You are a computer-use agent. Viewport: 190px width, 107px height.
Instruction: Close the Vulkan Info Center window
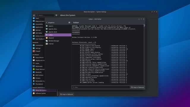(144, 19)
